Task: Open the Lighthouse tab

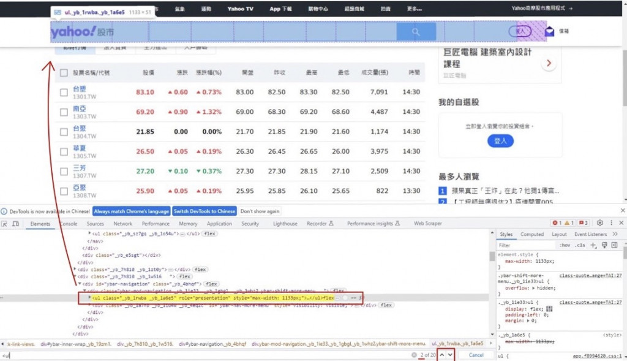Action: (285, 224)
